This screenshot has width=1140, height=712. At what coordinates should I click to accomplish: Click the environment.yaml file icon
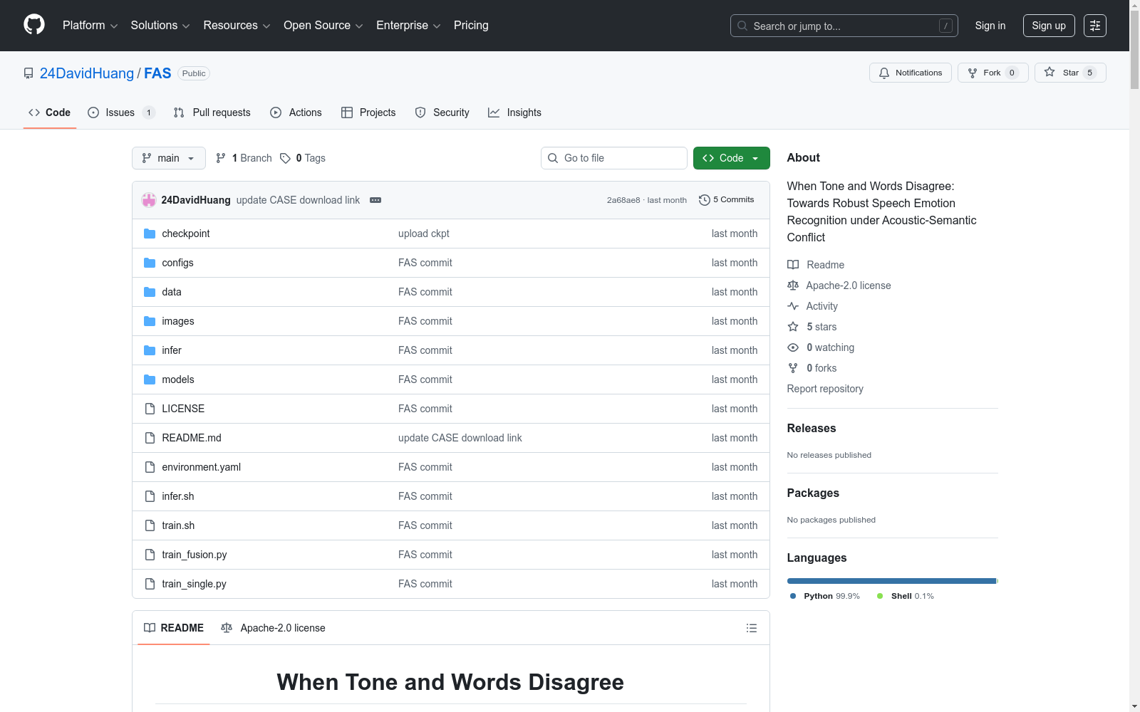[150, 467]
